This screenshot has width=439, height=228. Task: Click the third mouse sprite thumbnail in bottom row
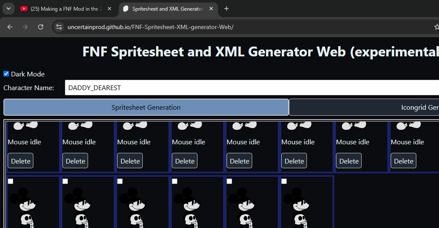[133, 208]
